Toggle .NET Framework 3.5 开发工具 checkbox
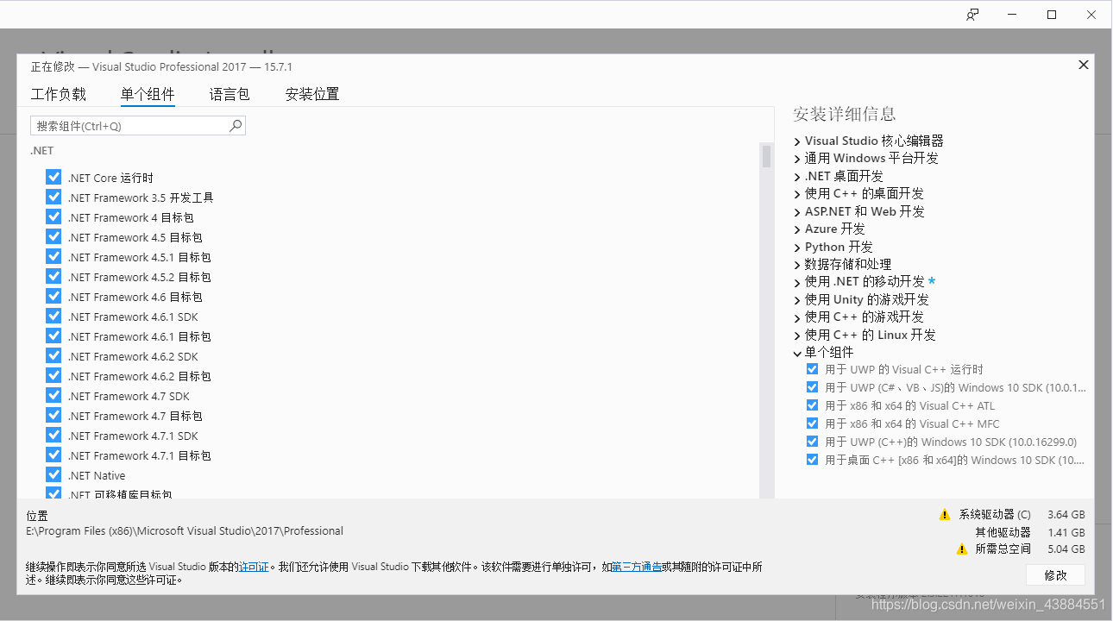Viewport: 1113px width, 621px height. pyautogui.click(x=53, y=198)
